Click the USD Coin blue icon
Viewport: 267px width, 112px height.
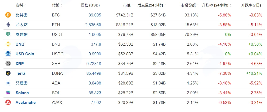(x=8, y=54)
